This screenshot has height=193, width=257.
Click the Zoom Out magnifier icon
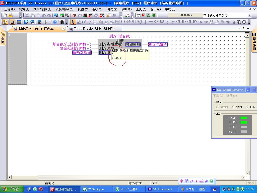(244, 22)
